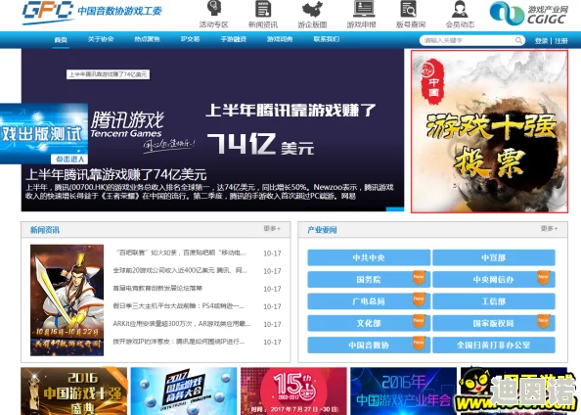Click the 国家版权局 button
This screenshot has height=415, width=581.
(494, 323)
